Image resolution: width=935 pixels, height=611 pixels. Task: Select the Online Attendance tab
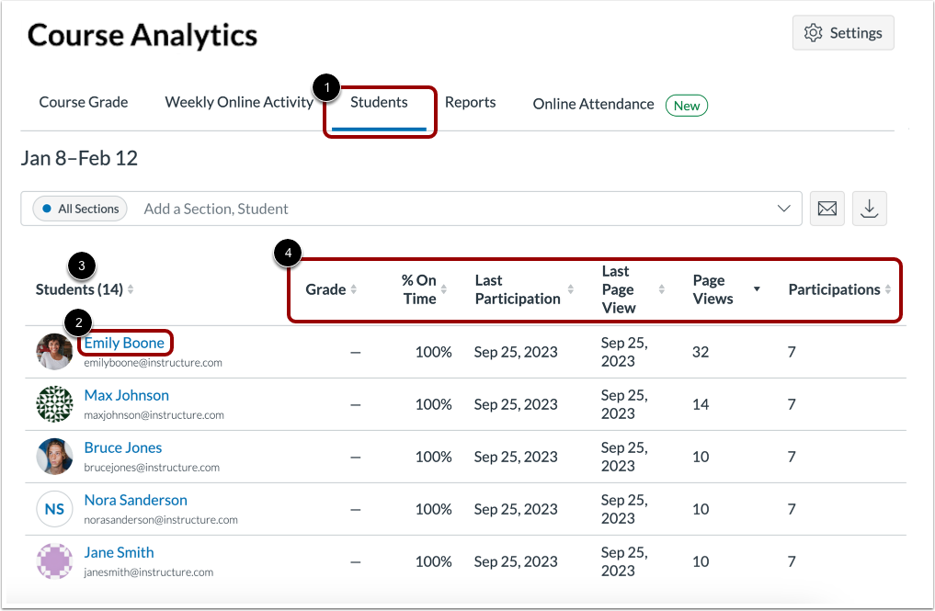click(x=592, y=104)
